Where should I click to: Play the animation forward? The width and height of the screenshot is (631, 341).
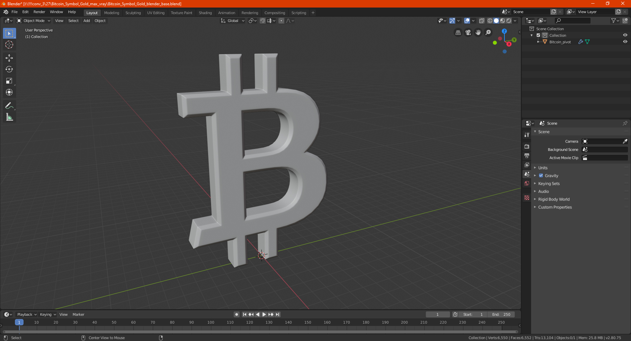264,314
